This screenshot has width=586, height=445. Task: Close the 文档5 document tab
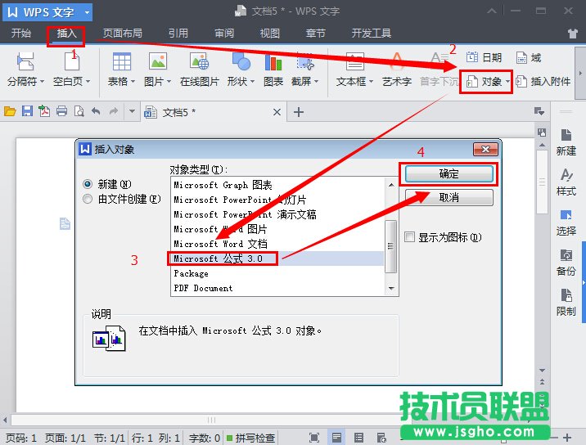click(277, 112)
